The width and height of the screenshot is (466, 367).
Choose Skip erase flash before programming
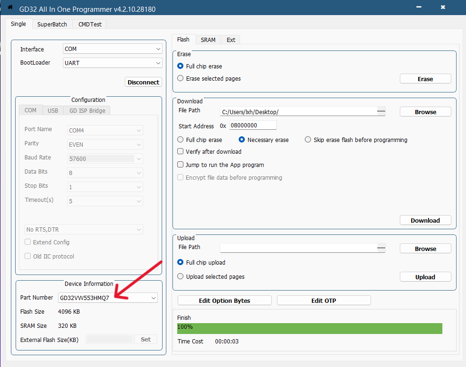[x=308, y=140]
